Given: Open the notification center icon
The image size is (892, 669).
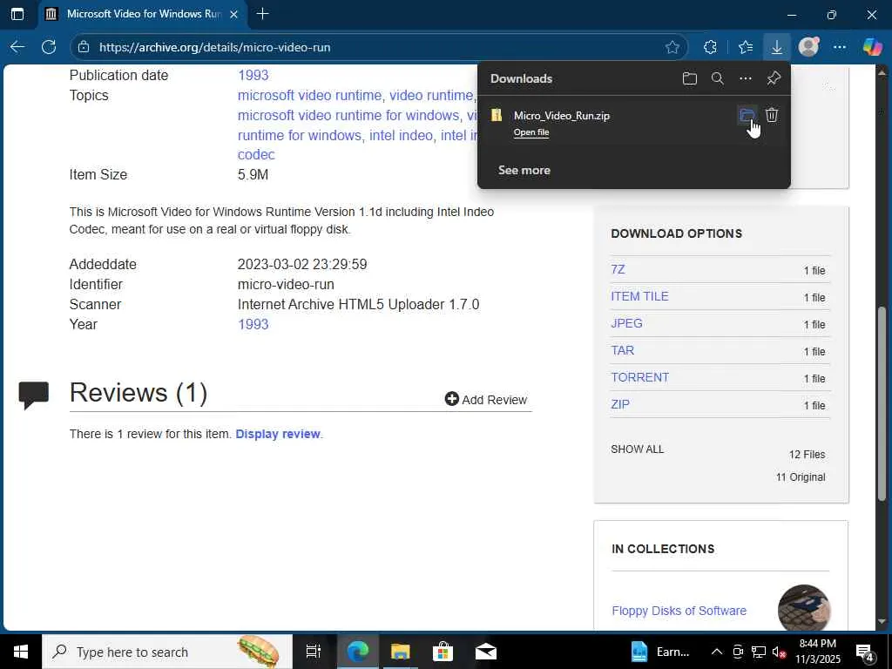Looking at the screenshot, I should point(865,652).
